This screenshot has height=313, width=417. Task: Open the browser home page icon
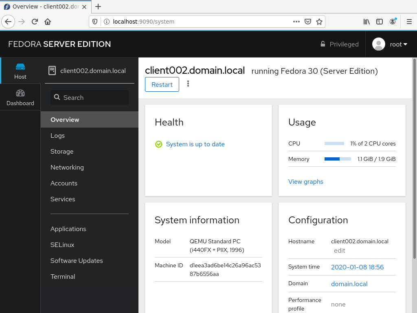pos(48,22)
